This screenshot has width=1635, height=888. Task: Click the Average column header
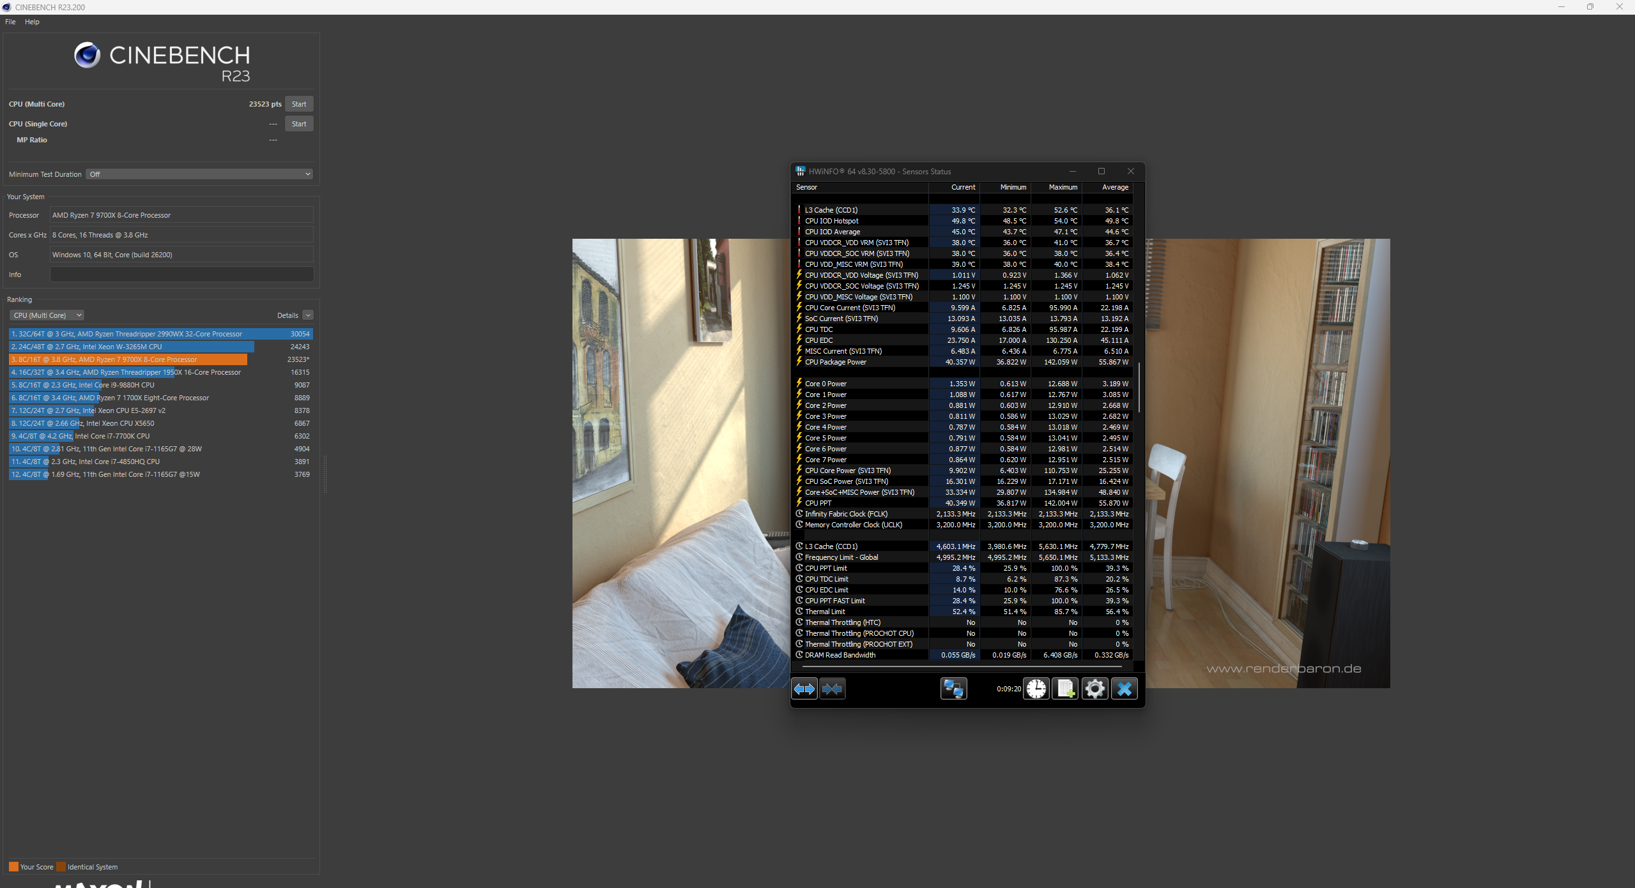coord(1107,188)
